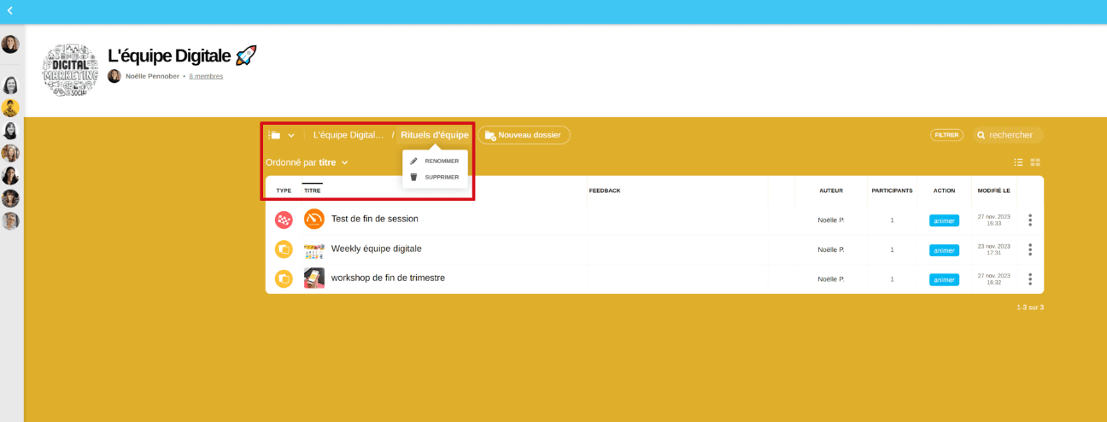Viewport: 1107px width, 422px height.
Task: Click the red type icon for Test de fin de session
Action: click(x=284, y=220)
